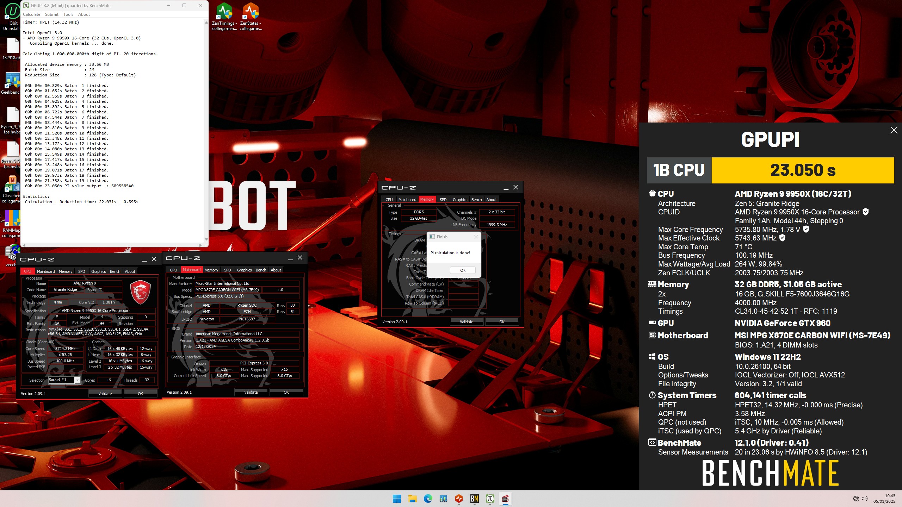Open the About menu in GPUPI

click(x=84, y=14)
